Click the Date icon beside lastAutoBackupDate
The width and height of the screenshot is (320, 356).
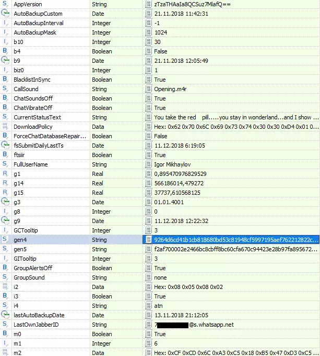coord(5,315)
